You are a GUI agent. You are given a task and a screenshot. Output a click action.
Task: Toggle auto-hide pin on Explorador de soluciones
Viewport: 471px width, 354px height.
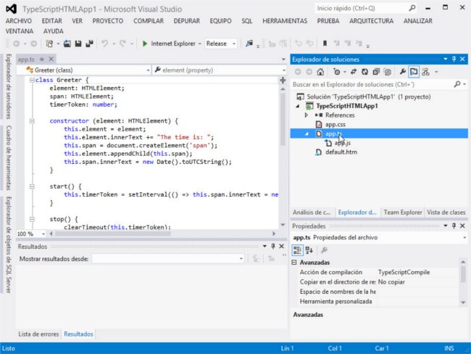454,59
